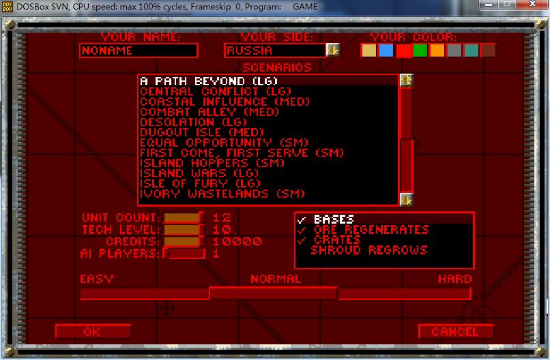Pick the brown color swatch

(488, 50)
